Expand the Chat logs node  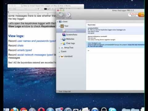click(x=61, y=43)
